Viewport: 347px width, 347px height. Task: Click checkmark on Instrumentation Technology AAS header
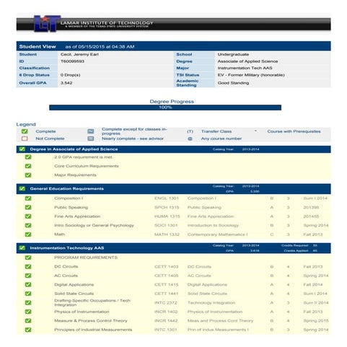point(22,247)
